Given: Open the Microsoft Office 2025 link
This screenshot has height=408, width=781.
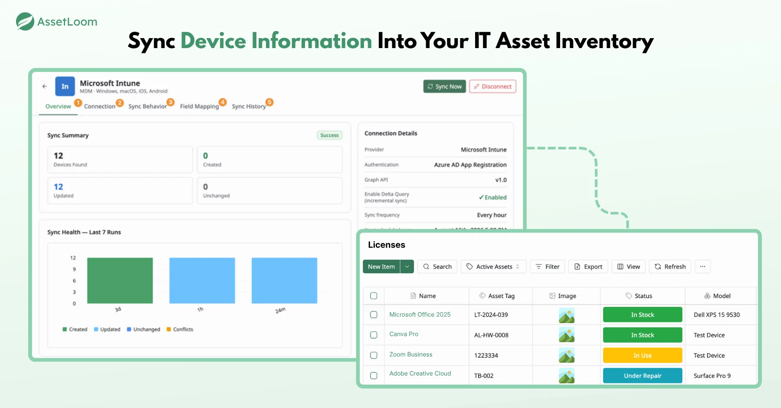Looking at the screenshot, I should click(x=420, y=314).
